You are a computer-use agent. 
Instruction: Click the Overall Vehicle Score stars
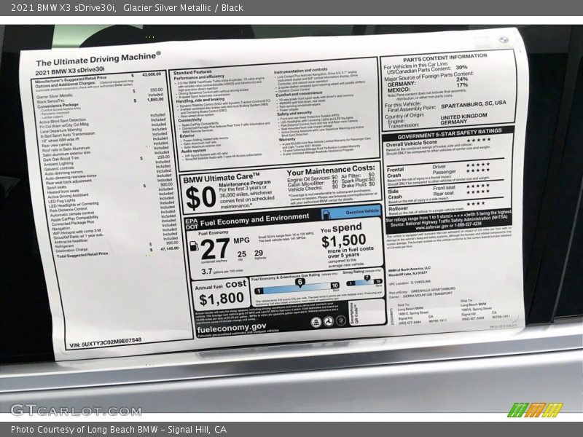479,140
